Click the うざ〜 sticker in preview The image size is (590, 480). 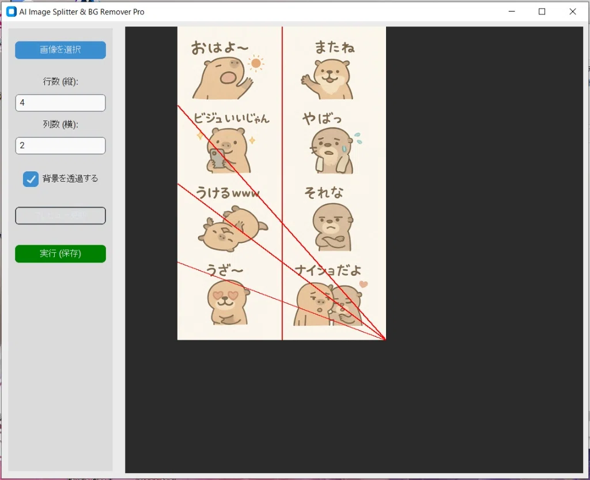[x=228, y=294]
